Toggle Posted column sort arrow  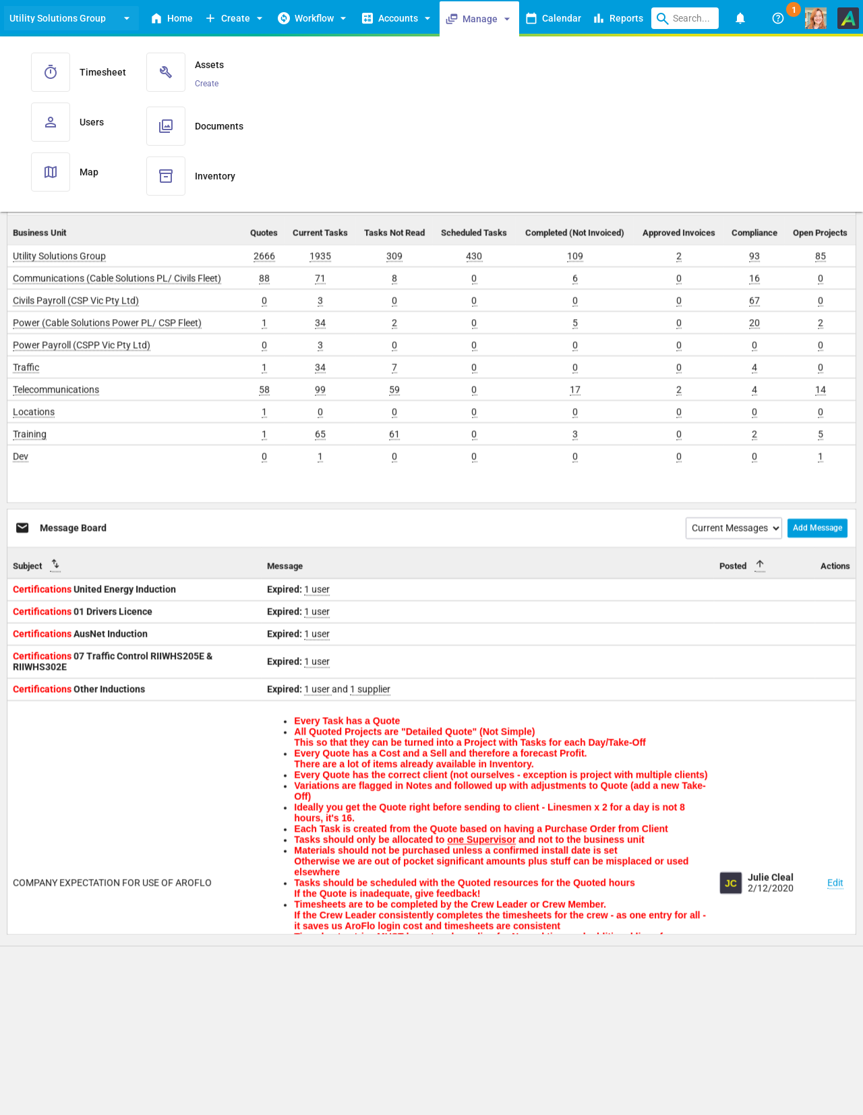pos(760,565)
